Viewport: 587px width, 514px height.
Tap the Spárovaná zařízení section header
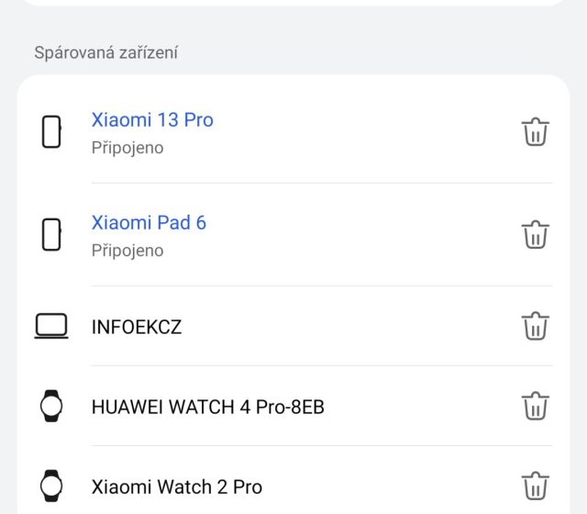pos(106,52)
